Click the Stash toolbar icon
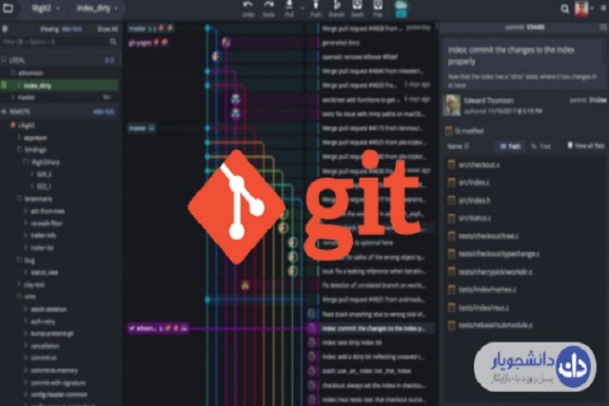Image resolution: width=609 pixels, height=406 pixels. [358, 6]
